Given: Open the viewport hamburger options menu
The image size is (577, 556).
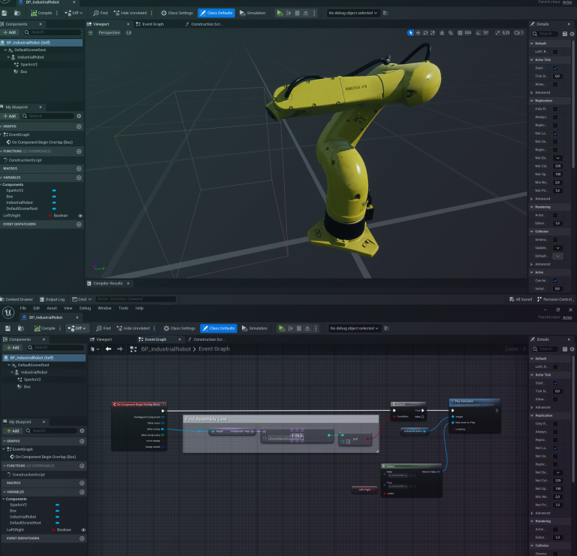Looking at the screenshot, I should [x=90, y=33].
